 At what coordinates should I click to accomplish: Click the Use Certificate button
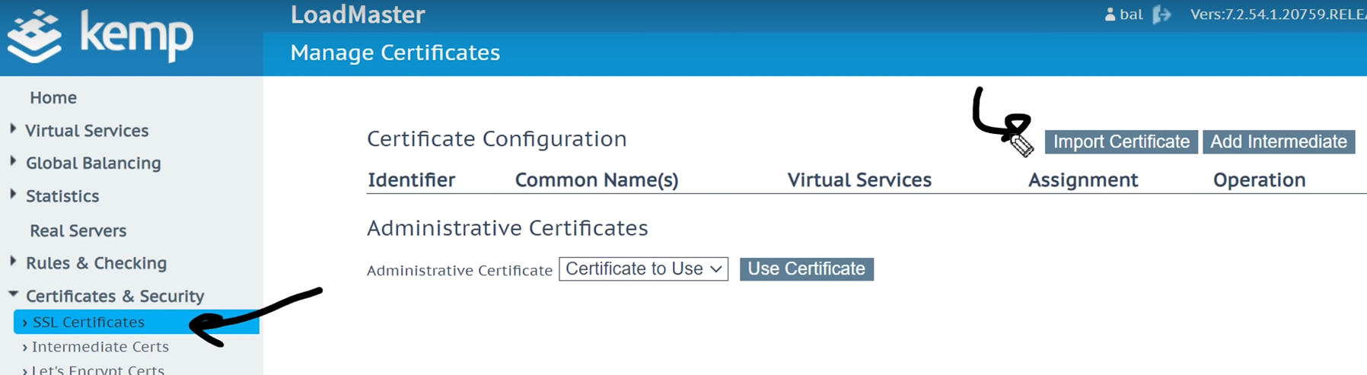806,269
